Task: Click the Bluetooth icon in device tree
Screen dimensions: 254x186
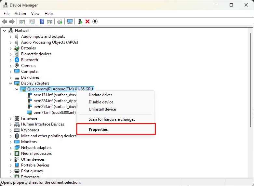Action: coord(17,60)
